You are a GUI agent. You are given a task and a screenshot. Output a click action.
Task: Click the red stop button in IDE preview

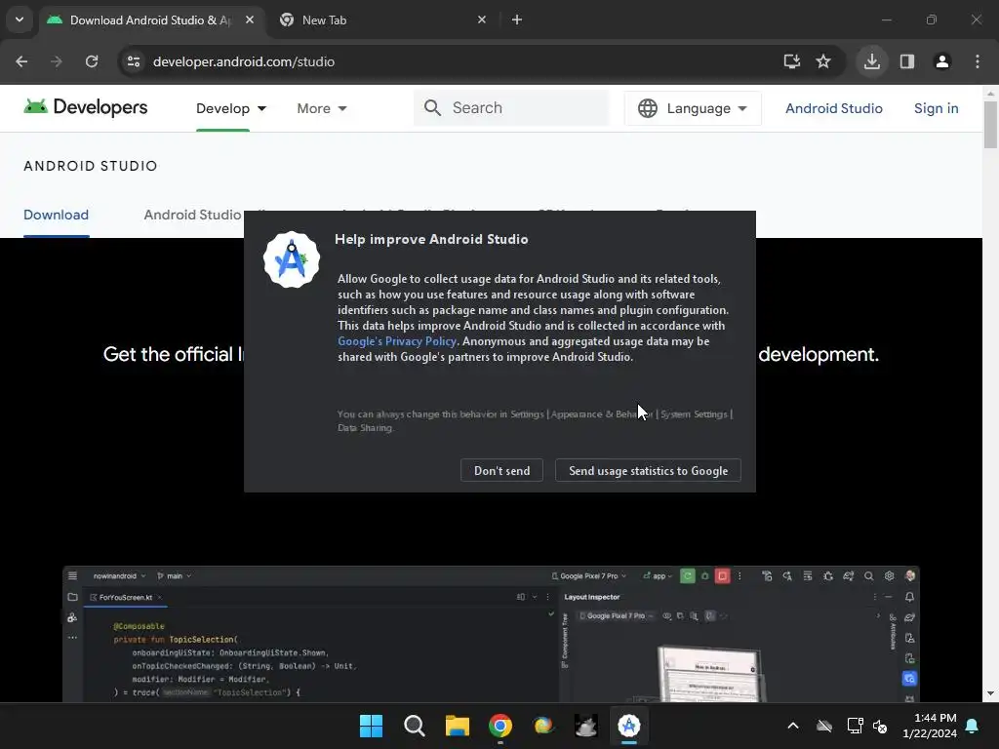723,575
